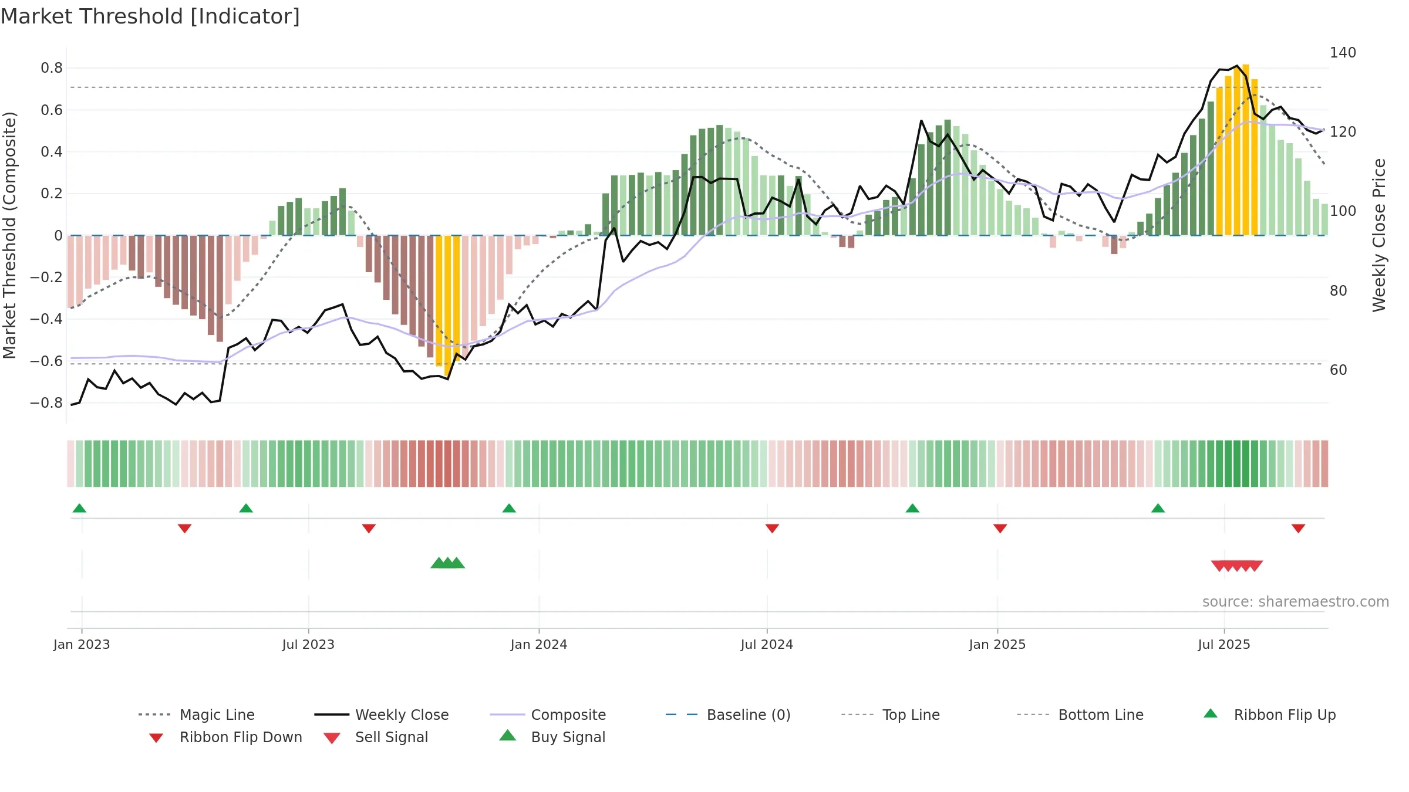Click the red Sell Signal triangle cluster
The height and width of the screenshot is (792, 1409).
point(1237,566)
